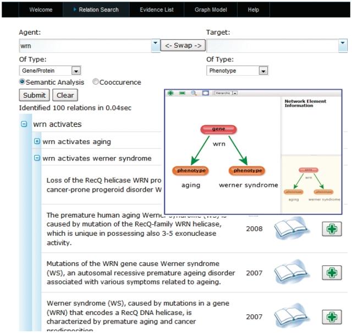Add the last 2007 evidence with the green plus

coord(332,317)
